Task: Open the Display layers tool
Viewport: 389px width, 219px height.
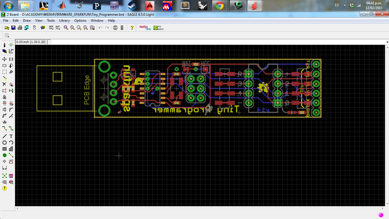Action: pos(5,51)
